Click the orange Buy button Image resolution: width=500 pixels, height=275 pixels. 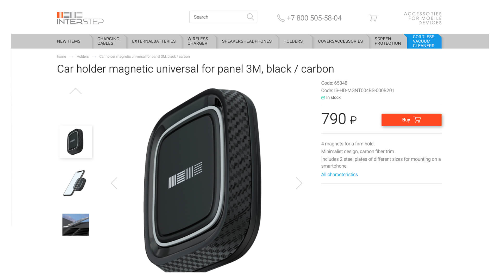coord(411,120)
